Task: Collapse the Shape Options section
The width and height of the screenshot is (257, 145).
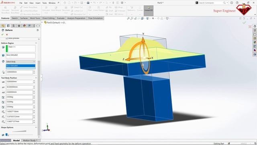Action: click(36, 127)
